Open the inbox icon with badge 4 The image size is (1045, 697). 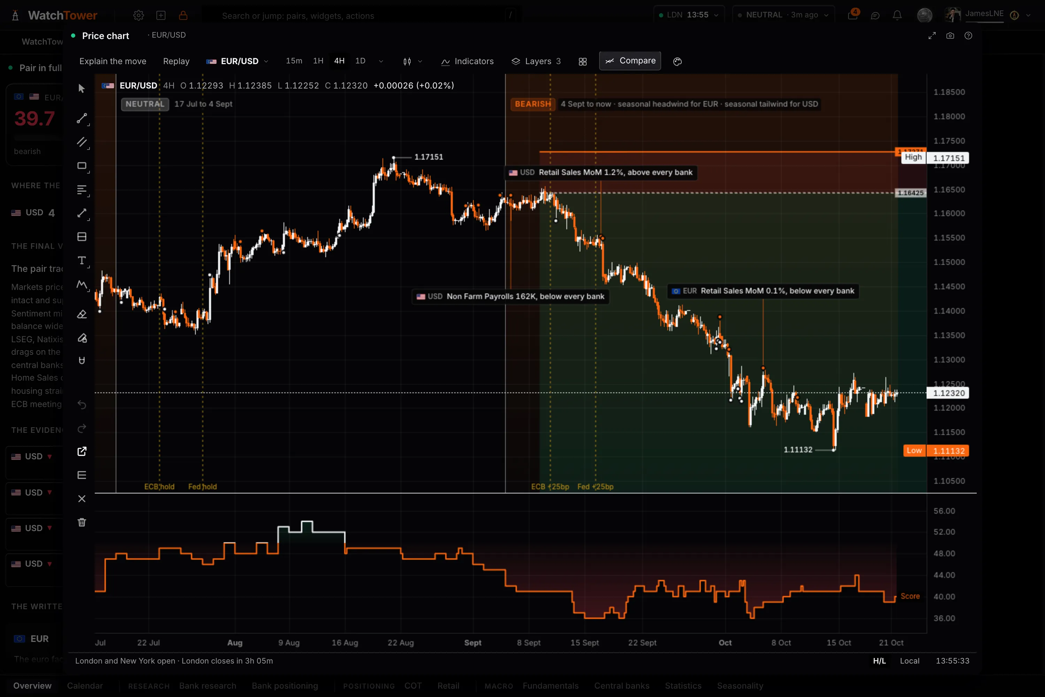click(853, 15)
